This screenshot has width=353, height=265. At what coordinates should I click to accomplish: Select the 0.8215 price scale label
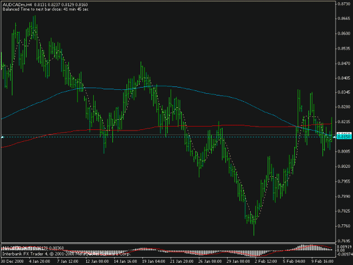(344, 122)
